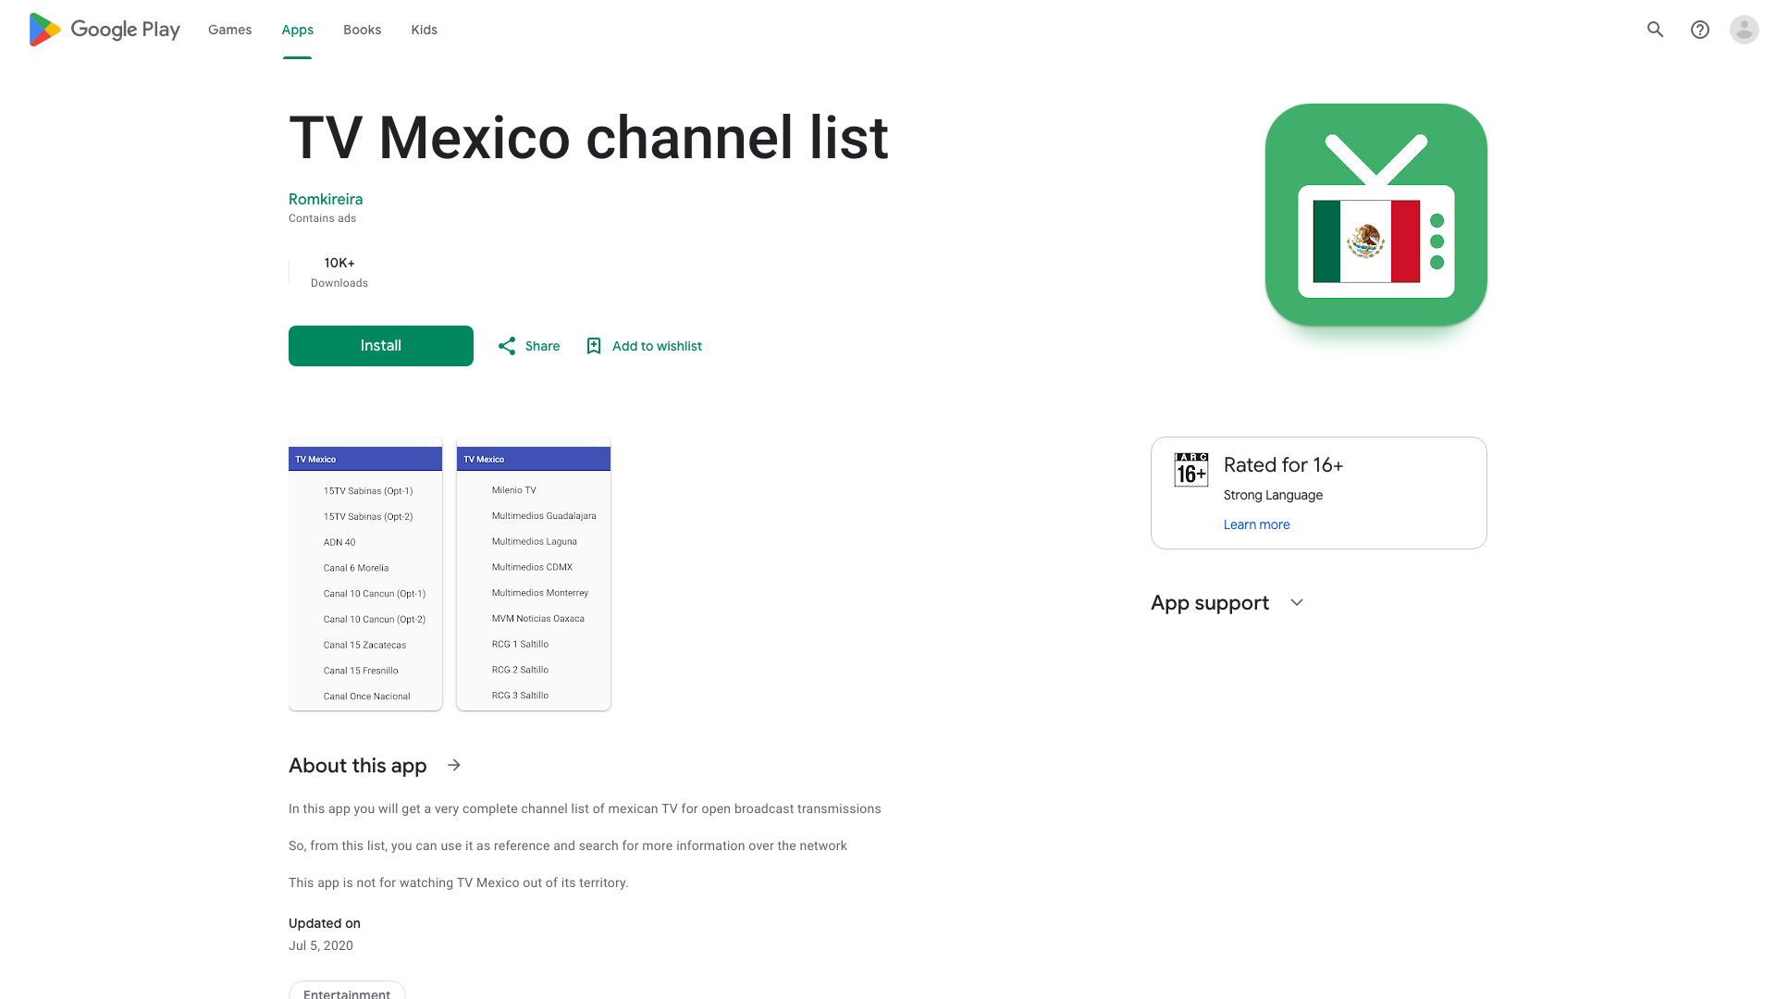
Task: Open About this app arrow
Action: (454, 765)
